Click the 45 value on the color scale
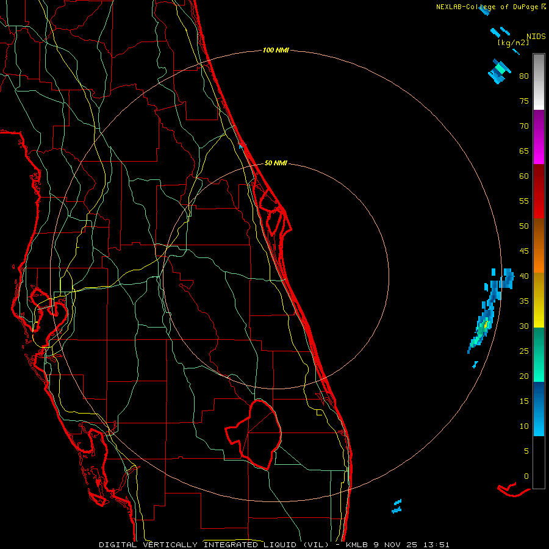Screen dimensions: 549x549 [x=524, y=251]
